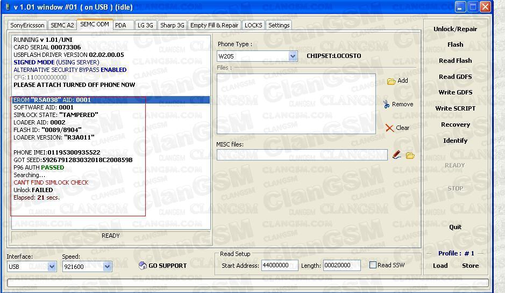
Task: Click the Flash button
Action: (455, 45)
